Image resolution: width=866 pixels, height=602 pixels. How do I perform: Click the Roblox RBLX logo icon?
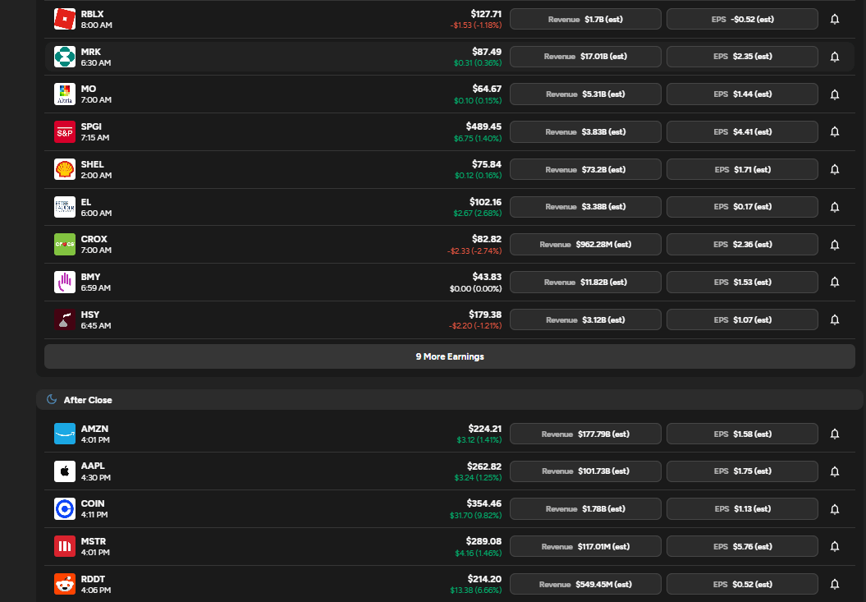click(x=65, y=20)
